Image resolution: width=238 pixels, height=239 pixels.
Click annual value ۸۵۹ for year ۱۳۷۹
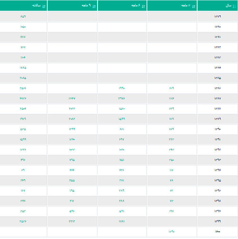coord(23,17)
